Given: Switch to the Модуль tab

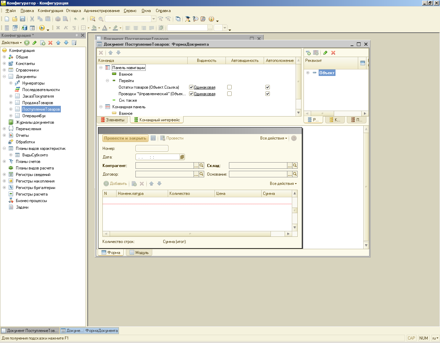Looking at the screenshot, I should (139, 253).
